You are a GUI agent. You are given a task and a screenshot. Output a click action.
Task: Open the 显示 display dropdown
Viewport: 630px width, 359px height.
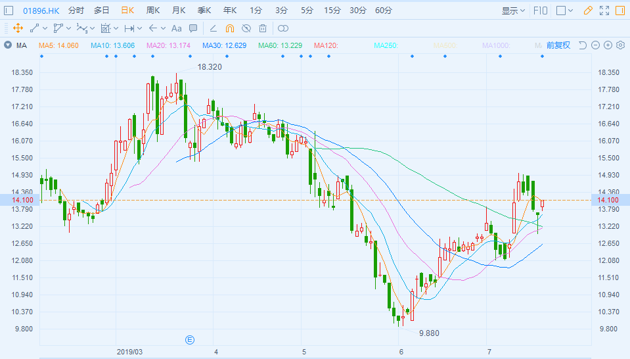(x=513, y=11)
